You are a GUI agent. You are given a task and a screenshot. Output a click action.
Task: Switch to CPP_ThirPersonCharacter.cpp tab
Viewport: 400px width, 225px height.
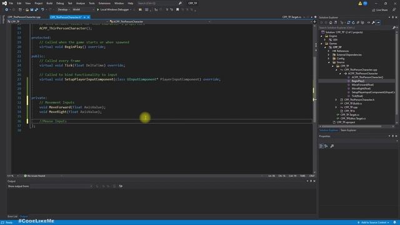pyautogui.click(x=24, y=17)
